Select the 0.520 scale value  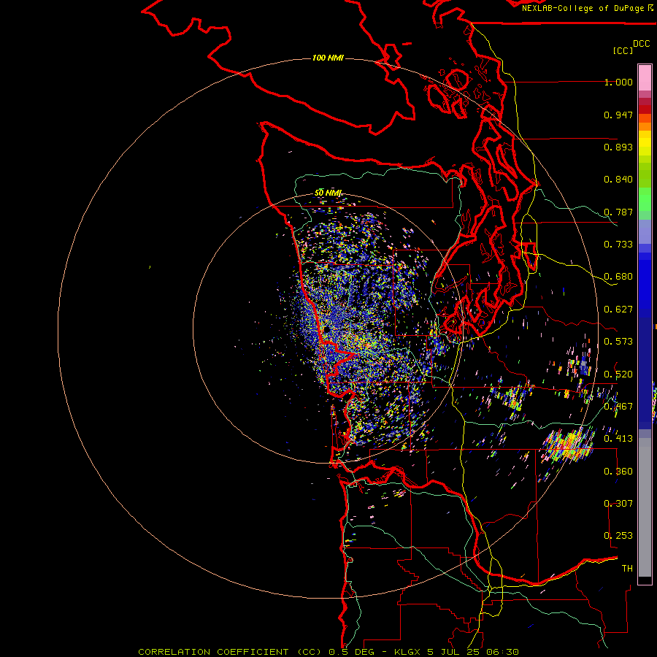(x=618, y=374)
